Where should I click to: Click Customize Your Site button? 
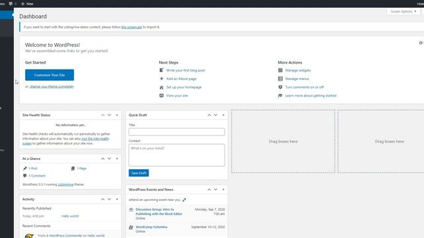tap(50, 75)
